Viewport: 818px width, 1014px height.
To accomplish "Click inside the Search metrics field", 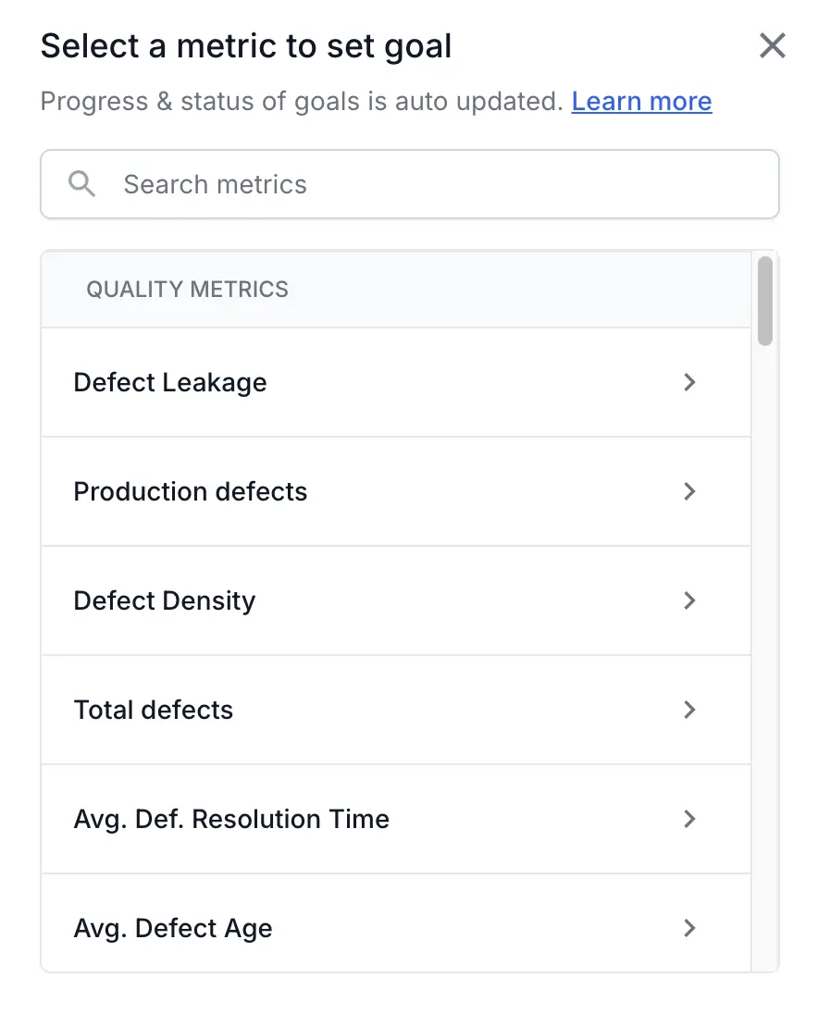I will pos(370,184).
